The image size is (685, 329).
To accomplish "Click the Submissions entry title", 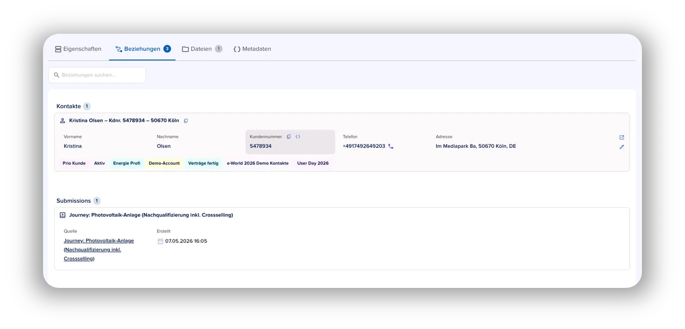I will (151, 215).
